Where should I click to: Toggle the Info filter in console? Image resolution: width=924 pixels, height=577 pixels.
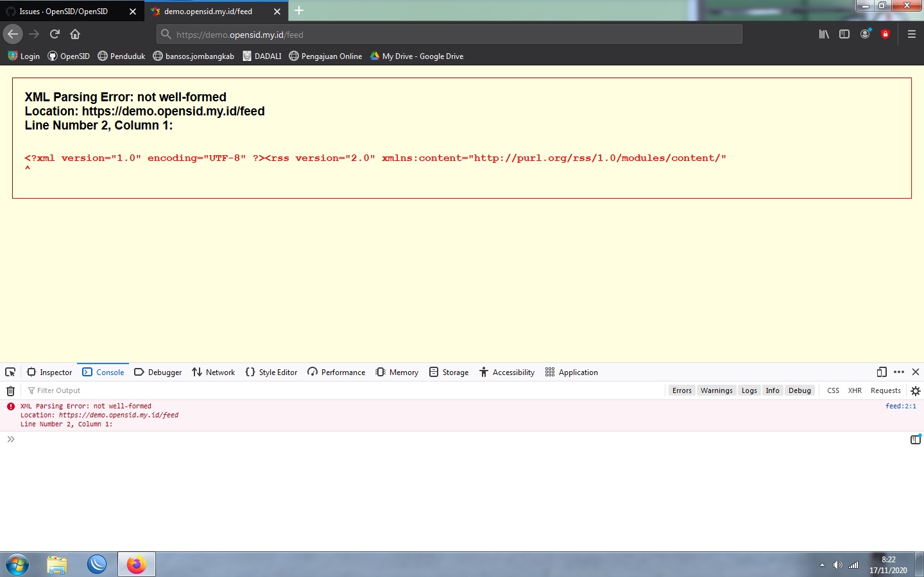[x=773, y=390]
